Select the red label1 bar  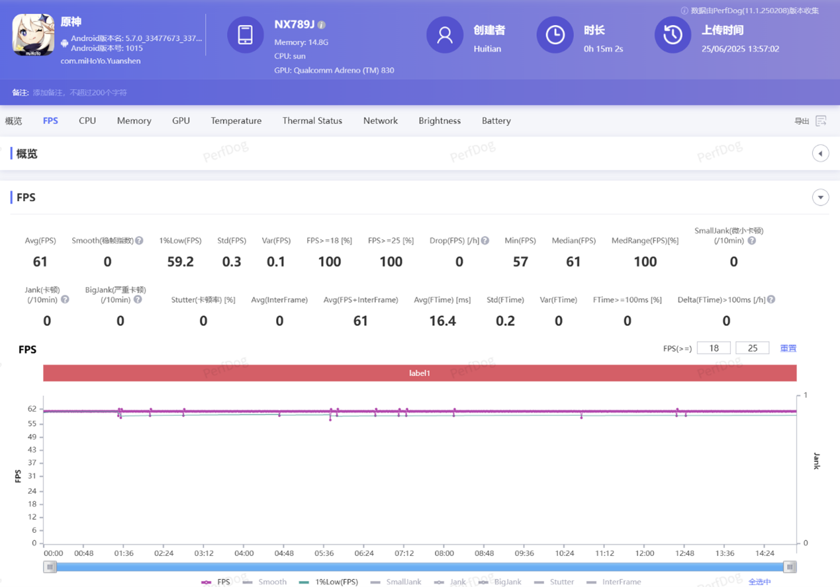(x=420, y=373)
